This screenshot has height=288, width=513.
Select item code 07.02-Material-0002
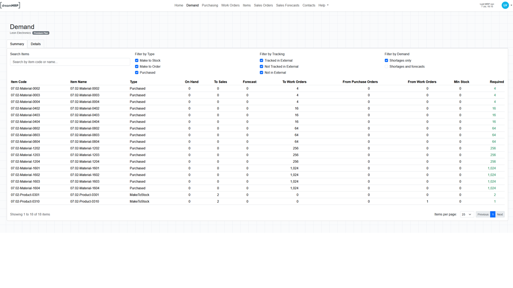(x=25, y=89)
